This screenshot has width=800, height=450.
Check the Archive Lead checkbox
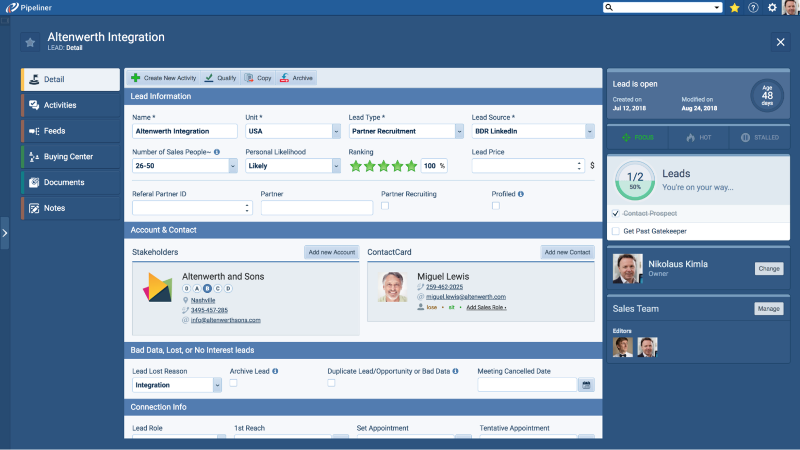(x=233, y=382)
